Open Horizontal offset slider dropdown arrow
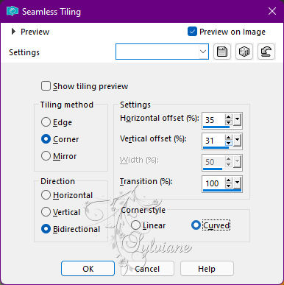Screen dimensions: 284x285 tap(237, 120)
